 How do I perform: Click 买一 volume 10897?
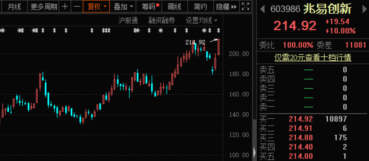tap(336, 119)
